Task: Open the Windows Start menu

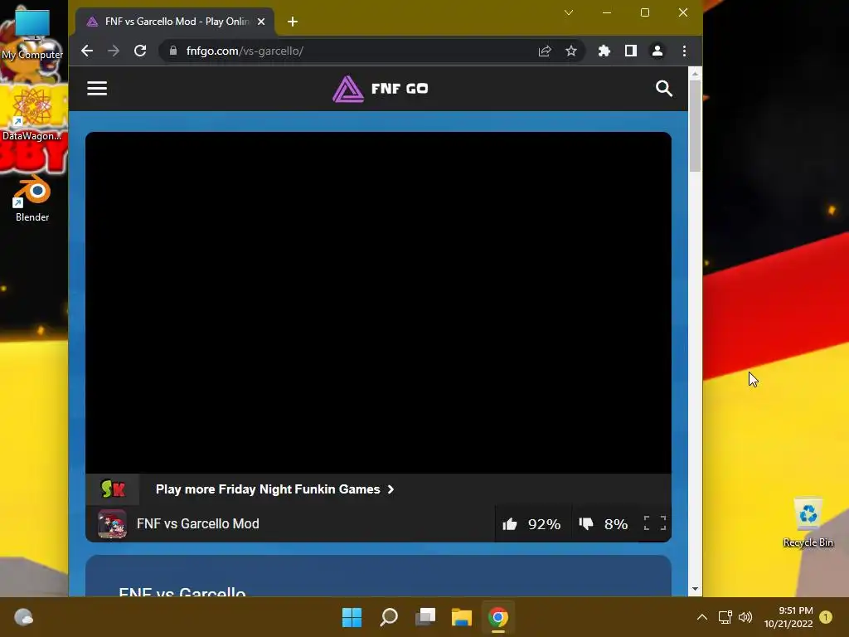Action: [x=352, y=617]
